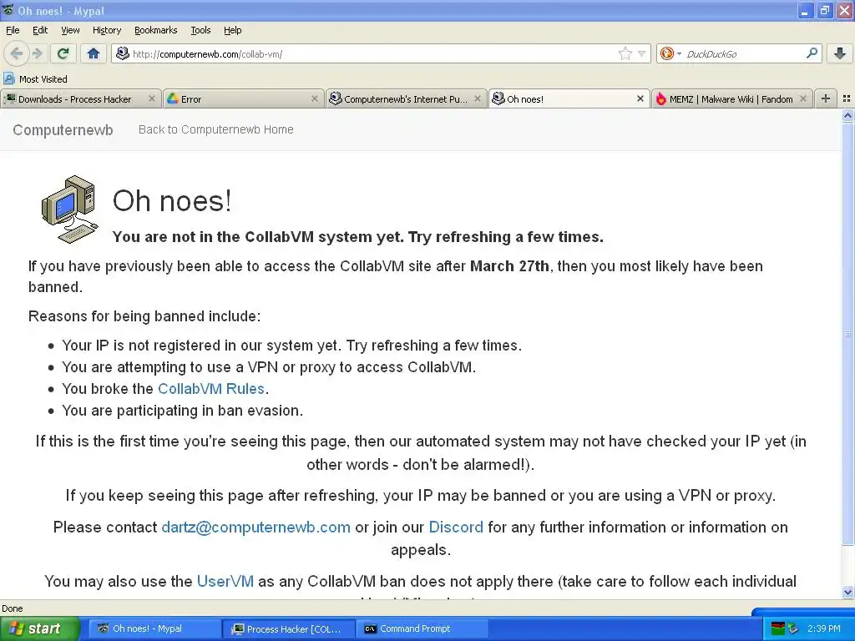Click the Google Drive icon on Error tab
The height and width of the screenshot is (641, 855).
pyautogui.click(x=173, y=98)
